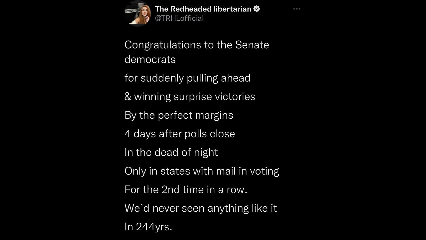The image size is (426, 240).
Task: Click the line 'We'd never seen anything like it'
Action: (x=201, y=209)
